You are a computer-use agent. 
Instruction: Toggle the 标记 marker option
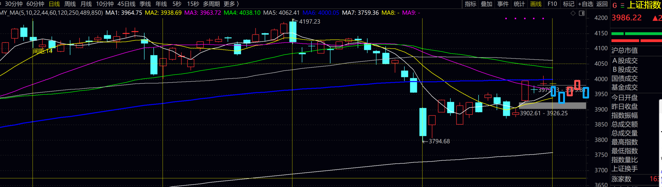(568, 4)
